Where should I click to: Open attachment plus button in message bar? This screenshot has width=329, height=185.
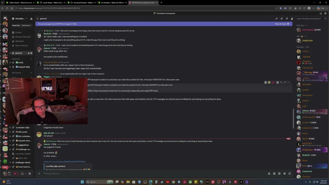(39, 173)
